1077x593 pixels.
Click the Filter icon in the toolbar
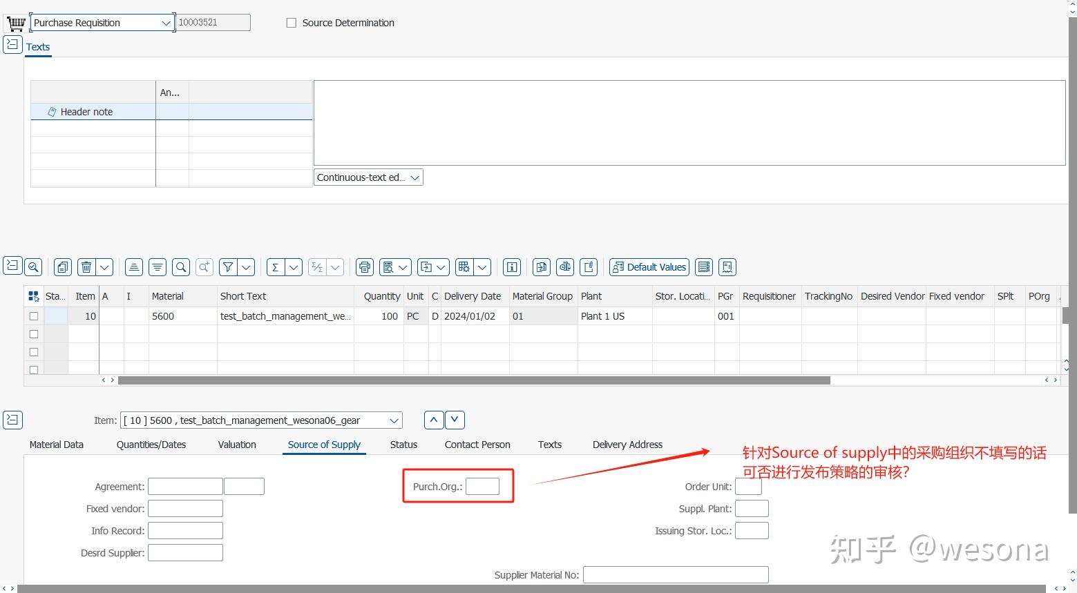point(227,267)
